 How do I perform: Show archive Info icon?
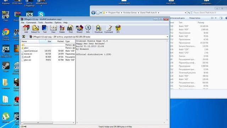click(88, 29)
